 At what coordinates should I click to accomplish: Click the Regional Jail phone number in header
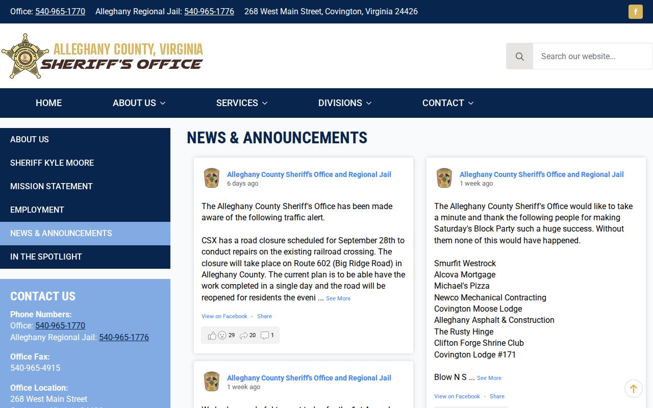pyautogui.click(x=209, y=11)
